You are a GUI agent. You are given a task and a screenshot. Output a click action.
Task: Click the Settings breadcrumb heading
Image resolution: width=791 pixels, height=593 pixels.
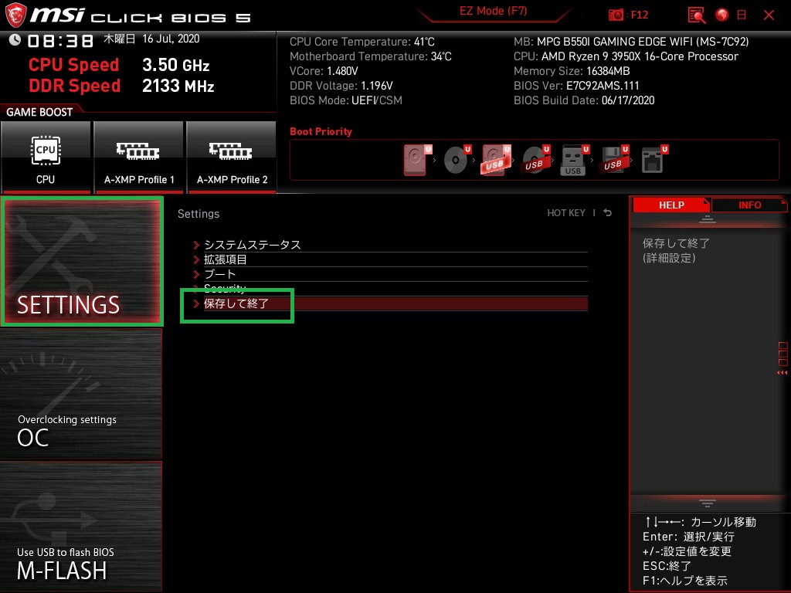199,214
